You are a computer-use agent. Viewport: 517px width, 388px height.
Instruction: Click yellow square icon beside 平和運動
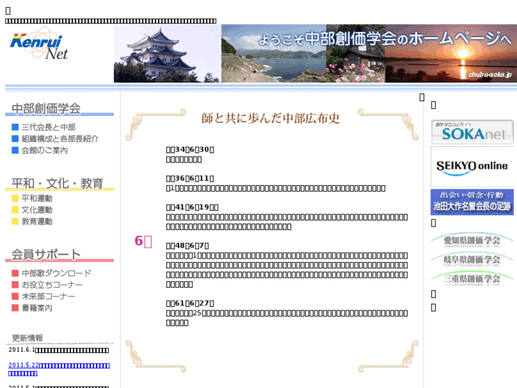pyautogui.click(x=15, y=198)
